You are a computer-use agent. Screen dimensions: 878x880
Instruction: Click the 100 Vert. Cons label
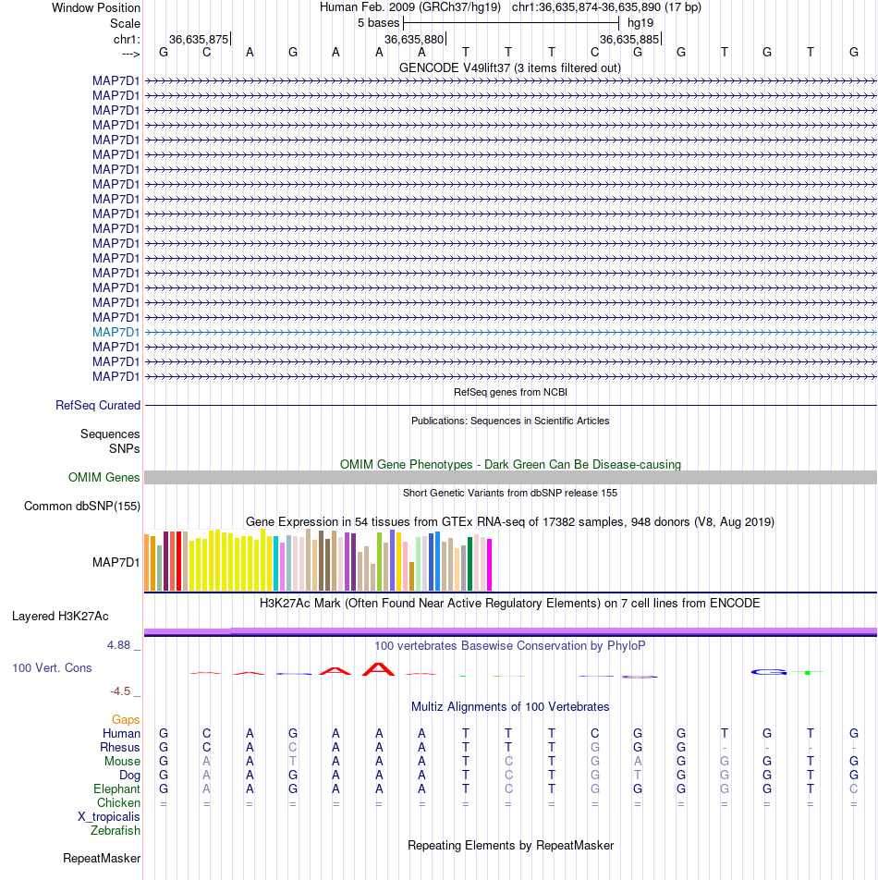click(52, 667)
